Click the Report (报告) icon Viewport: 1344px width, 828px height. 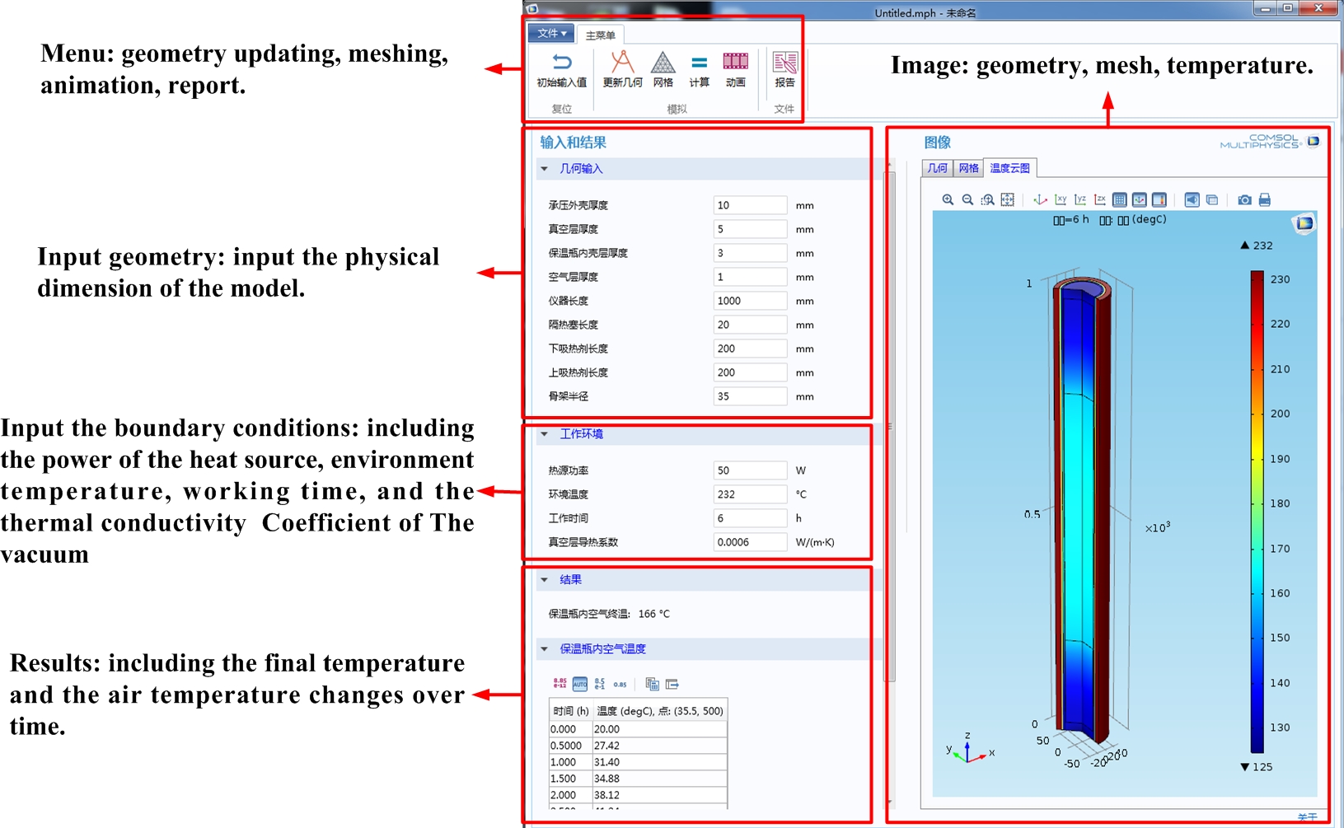tap(784, 63)
